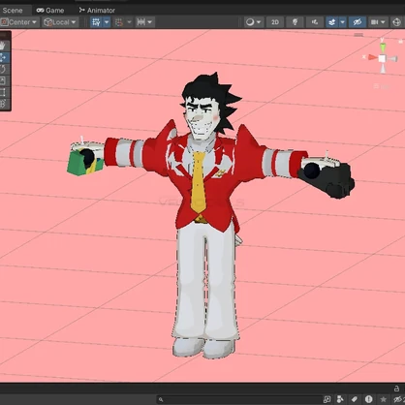Open the Local handle rotation dropdown
Viewport: 405px width, 405px height.
click(x=60, y=22)
